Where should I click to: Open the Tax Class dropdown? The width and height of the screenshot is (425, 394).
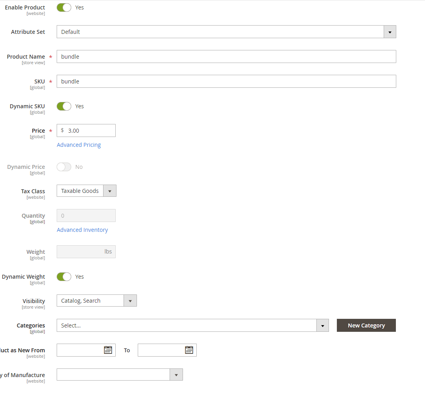pos(87,191)
